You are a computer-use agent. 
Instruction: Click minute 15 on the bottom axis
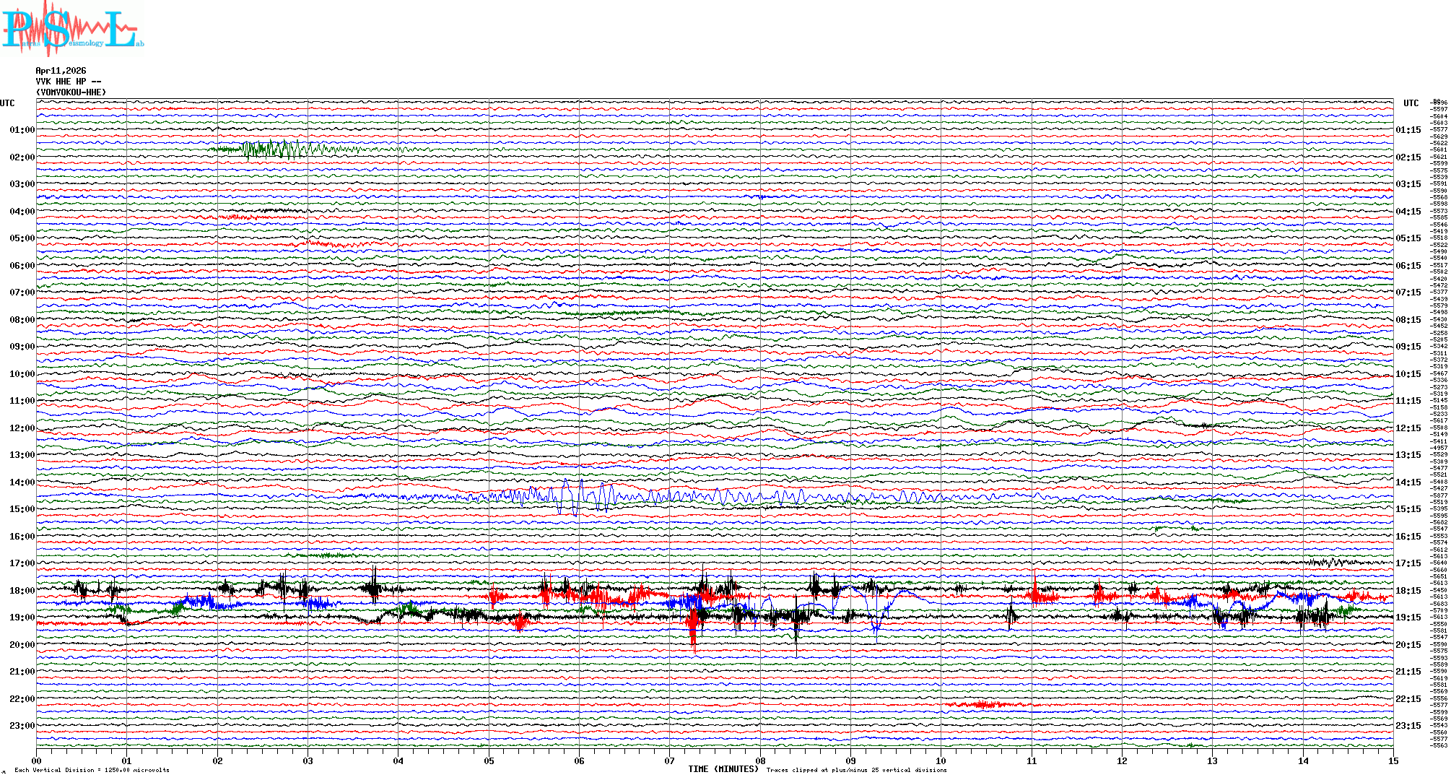pyautogui.click(x=1393, y=761)
